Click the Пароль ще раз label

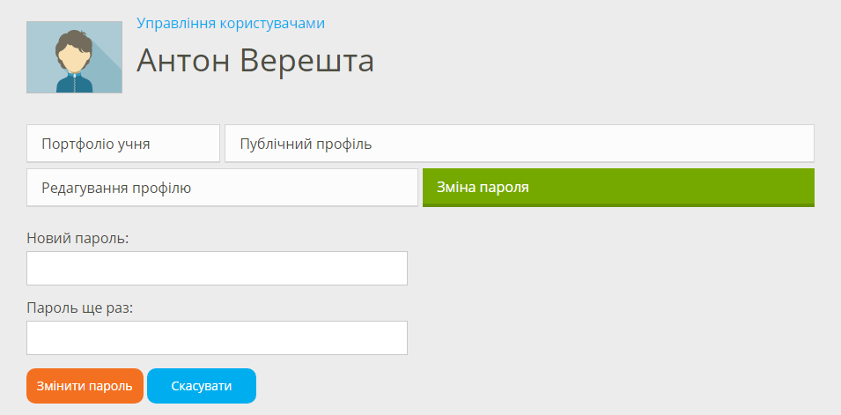[79, 308]
